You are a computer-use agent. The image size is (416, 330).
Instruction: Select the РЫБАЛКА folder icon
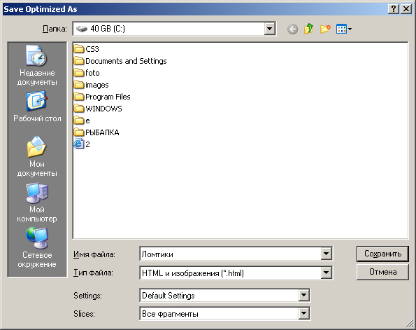79,132
